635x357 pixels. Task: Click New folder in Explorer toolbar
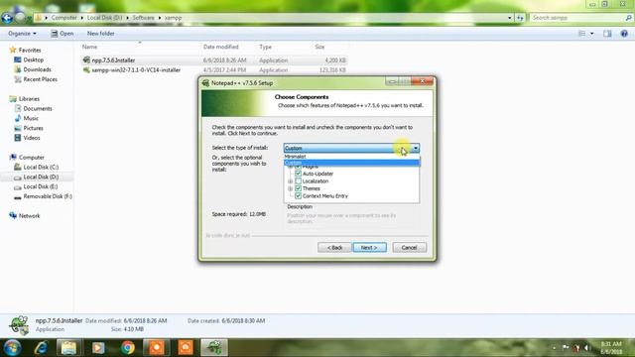pyautogui.click(x=101, y=34)
